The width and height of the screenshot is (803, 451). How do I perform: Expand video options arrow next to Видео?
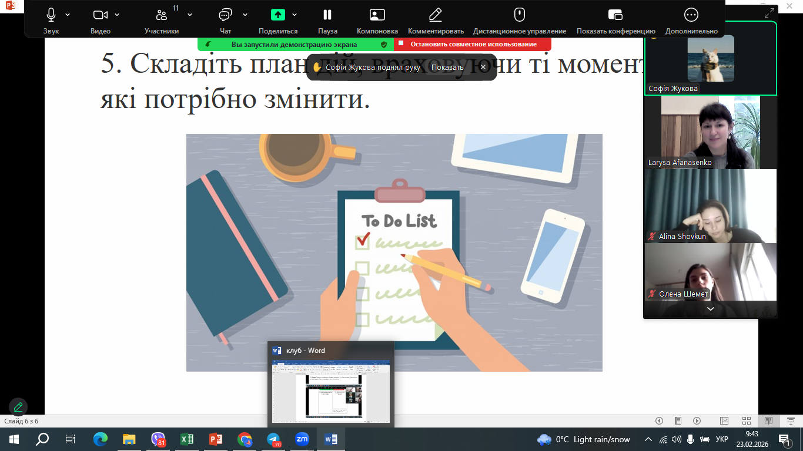click(118, 15)
